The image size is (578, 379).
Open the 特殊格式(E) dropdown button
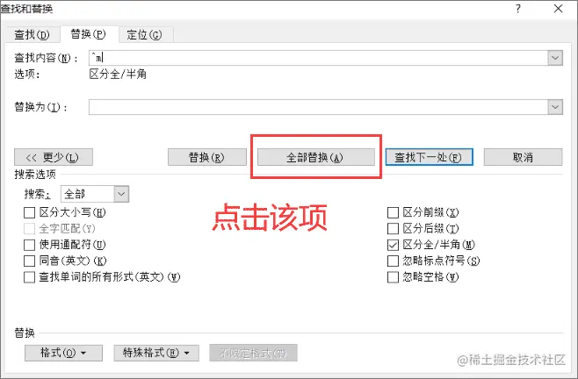(x=156, y=353)
